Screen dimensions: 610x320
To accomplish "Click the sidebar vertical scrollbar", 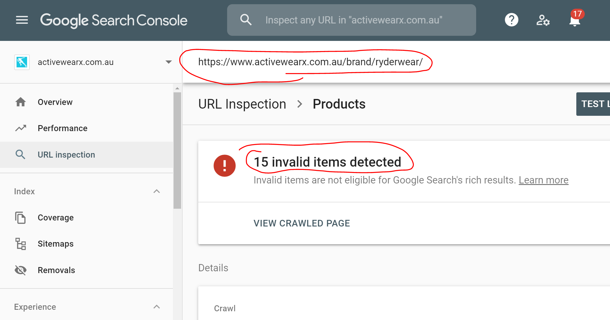I will click(x=177, y=150).
